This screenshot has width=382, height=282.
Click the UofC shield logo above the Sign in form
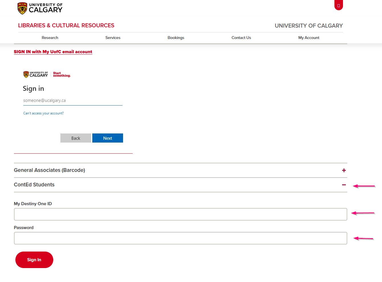click(26, 74)
